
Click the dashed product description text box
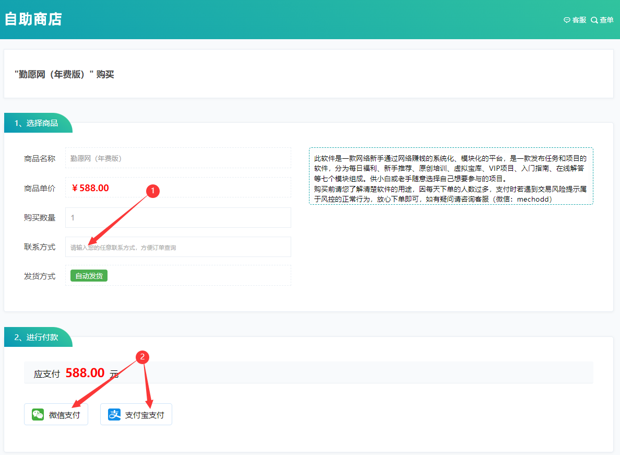(x=450, y=176)
